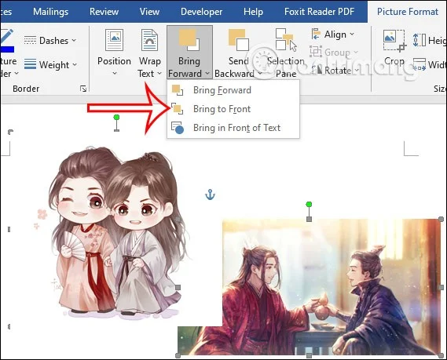Screen dimensions: 447x360
Task: Click the tea picture's top-right resize handle
Action: pos(441,219)
